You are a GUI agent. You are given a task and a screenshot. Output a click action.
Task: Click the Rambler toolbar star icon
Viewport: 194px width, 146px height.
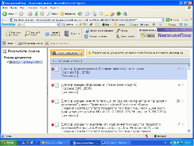click(19, 25)
